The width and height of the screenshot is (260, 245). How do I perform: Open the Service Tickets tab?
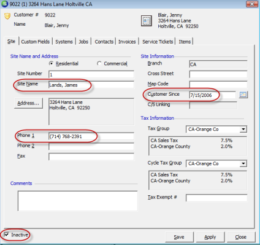158,42
